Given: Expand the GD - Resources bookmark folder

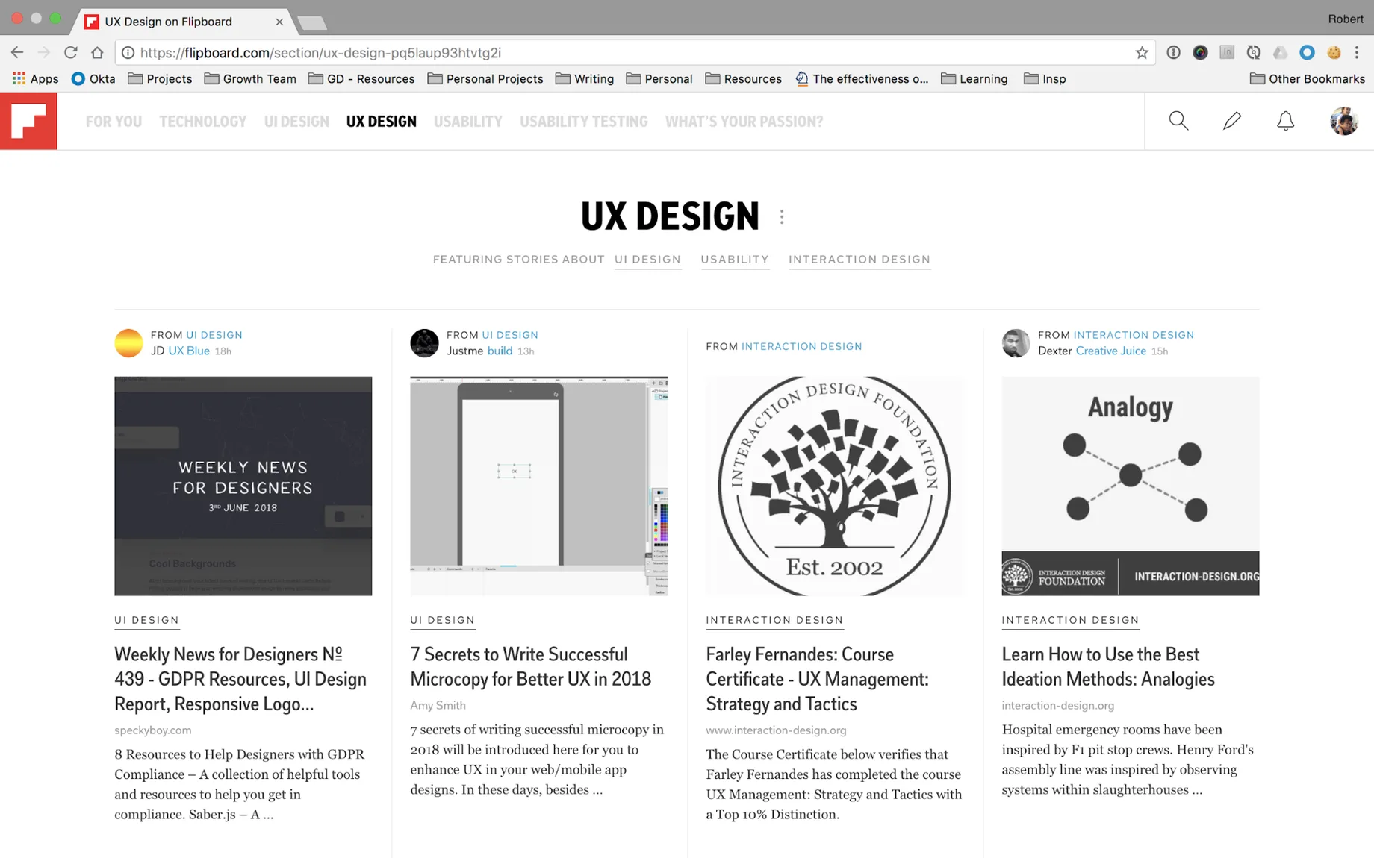Looking at the screenshot, I should (x=361, y=78).
